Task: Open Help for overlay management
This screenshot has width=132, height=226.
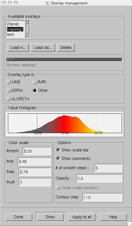Action: click(113, 217)
